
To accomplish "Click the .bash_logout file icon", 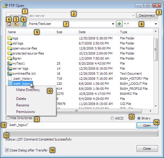I will pos(10,83).
